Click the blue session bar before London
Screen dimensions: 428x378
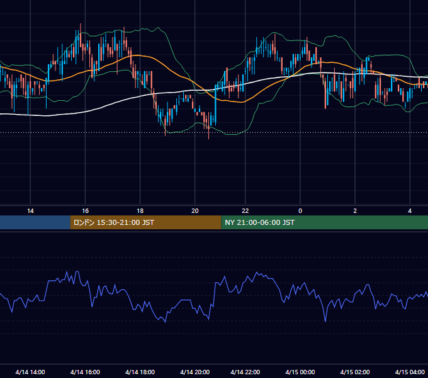tap(35, 222)
